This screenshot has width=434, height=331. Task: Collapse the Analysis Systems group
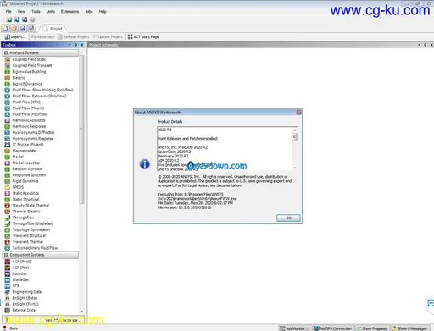[6, 52]
